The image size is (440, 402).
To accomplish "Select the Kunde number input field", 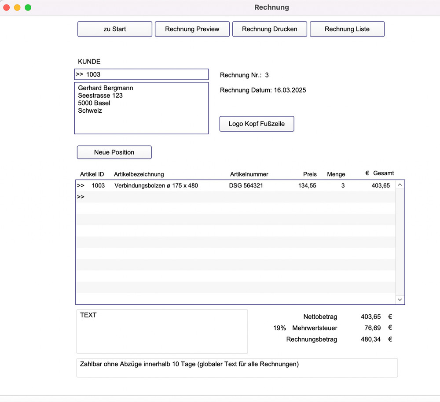I will tap(141, 74).
